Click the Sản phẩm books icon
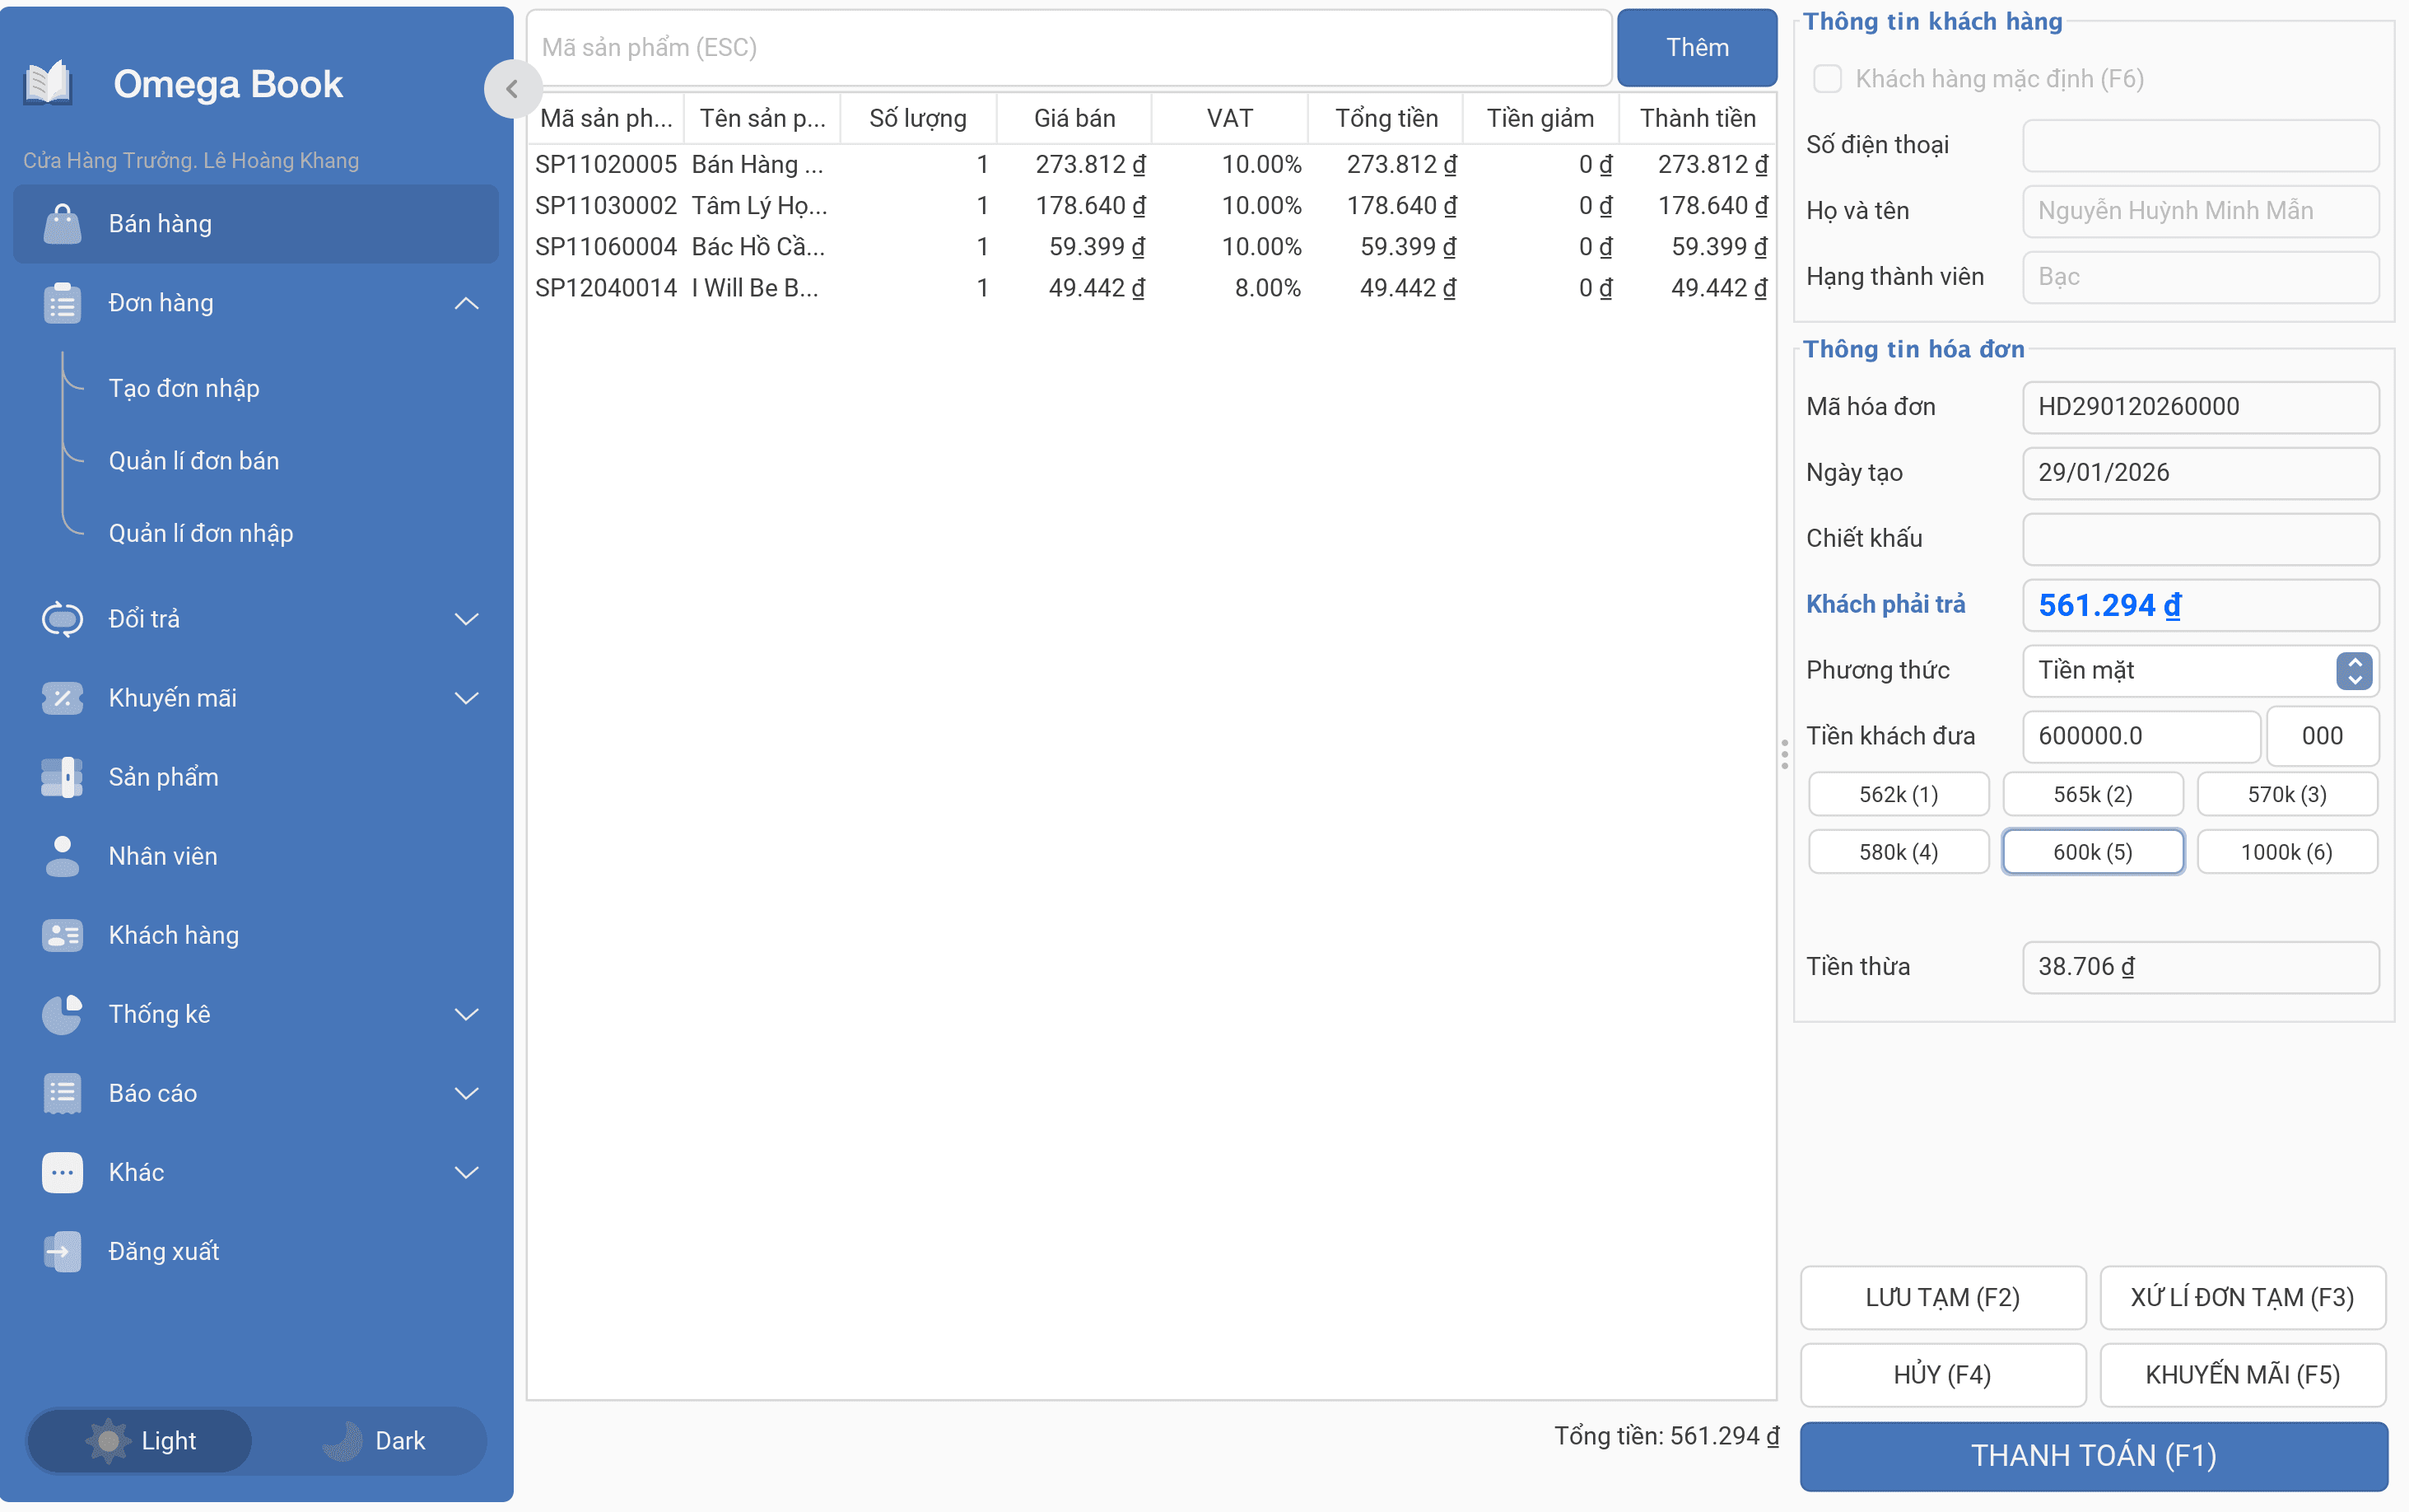 (x=62, y=777)
